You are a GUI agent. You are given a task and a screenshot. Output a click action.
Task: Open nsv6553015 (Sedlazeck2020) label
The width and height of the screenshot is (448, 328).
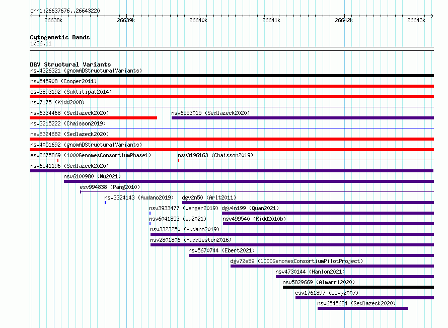tap(210, 113)
